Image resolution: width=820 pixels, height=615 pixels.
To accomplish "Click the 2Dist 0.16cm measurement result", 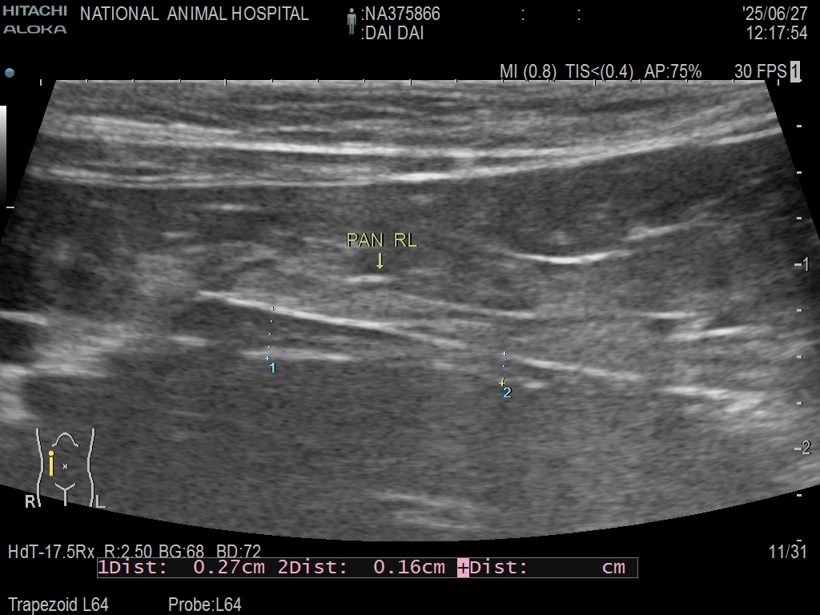I will tap(361, 568).
